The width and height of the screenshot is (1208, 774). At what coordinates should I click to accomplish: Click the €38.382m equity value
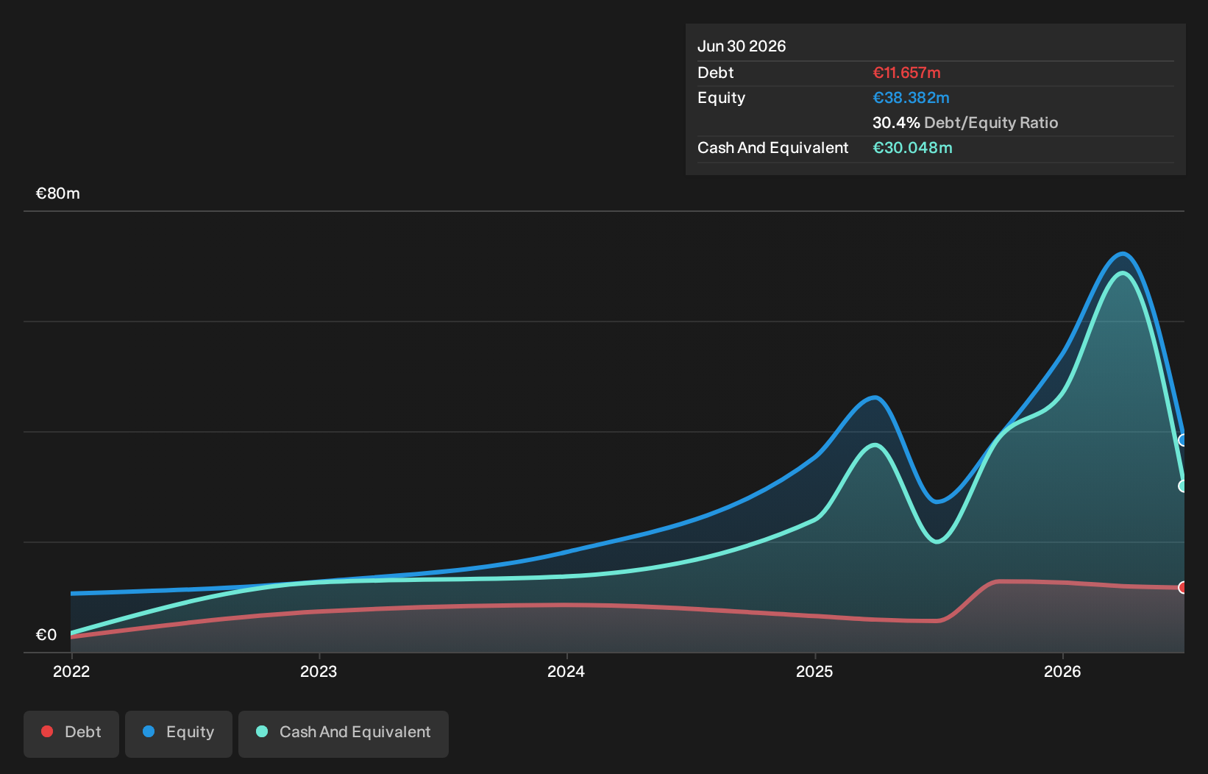coord(911,98)
